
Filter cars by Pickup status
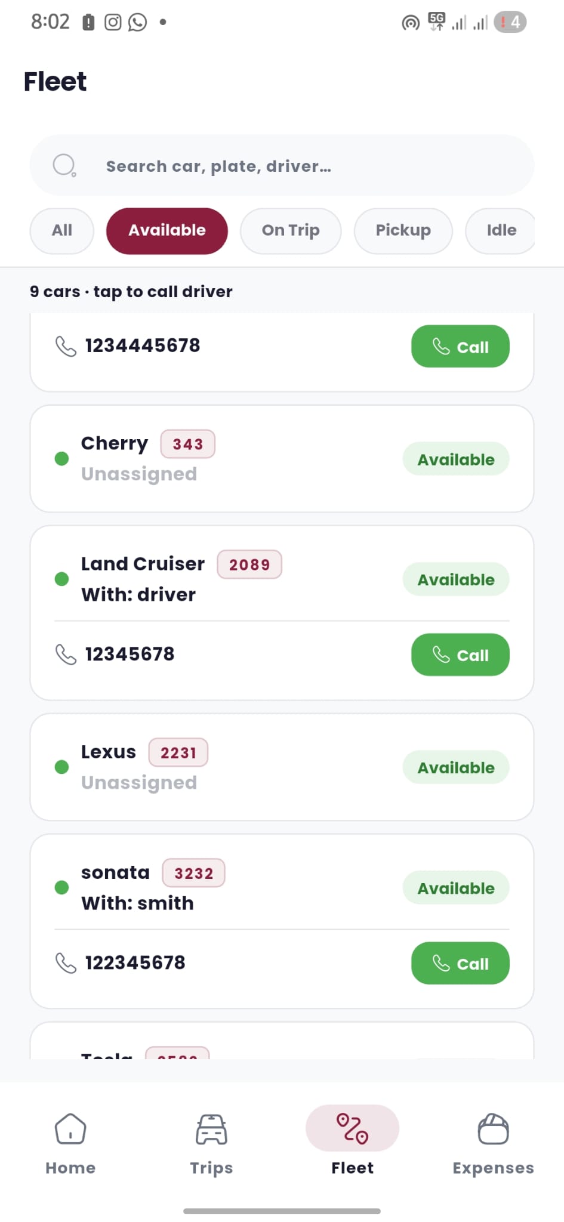(x=403, y=230)
